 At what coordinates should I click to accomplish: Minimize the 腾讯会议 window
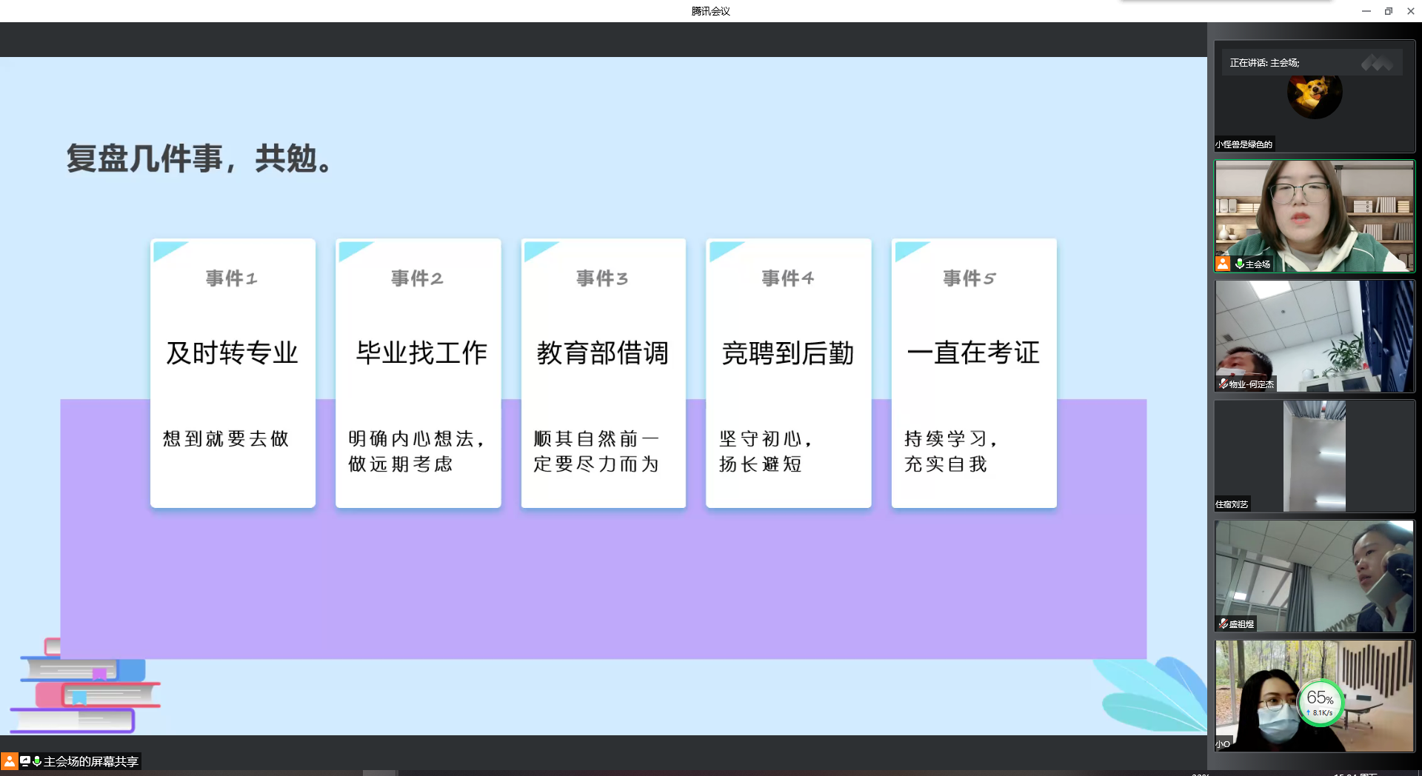click(x=1366, y=11)
